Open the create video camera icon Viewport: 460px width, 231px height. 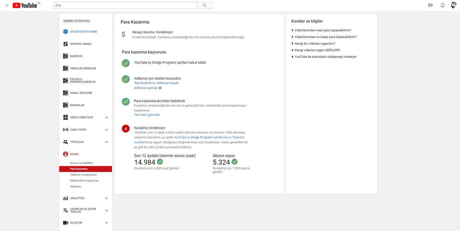click(430, 5)
